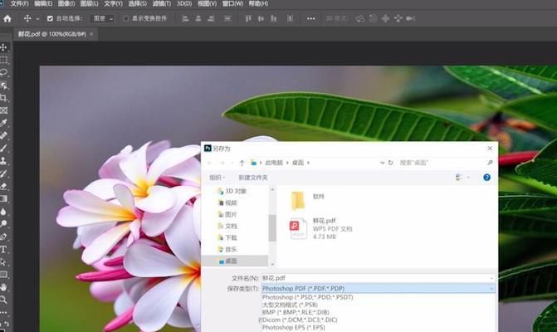557x332 pixels.
Task: Toggle the Auto-Select checkbox
Action: (x=50, y=18)
